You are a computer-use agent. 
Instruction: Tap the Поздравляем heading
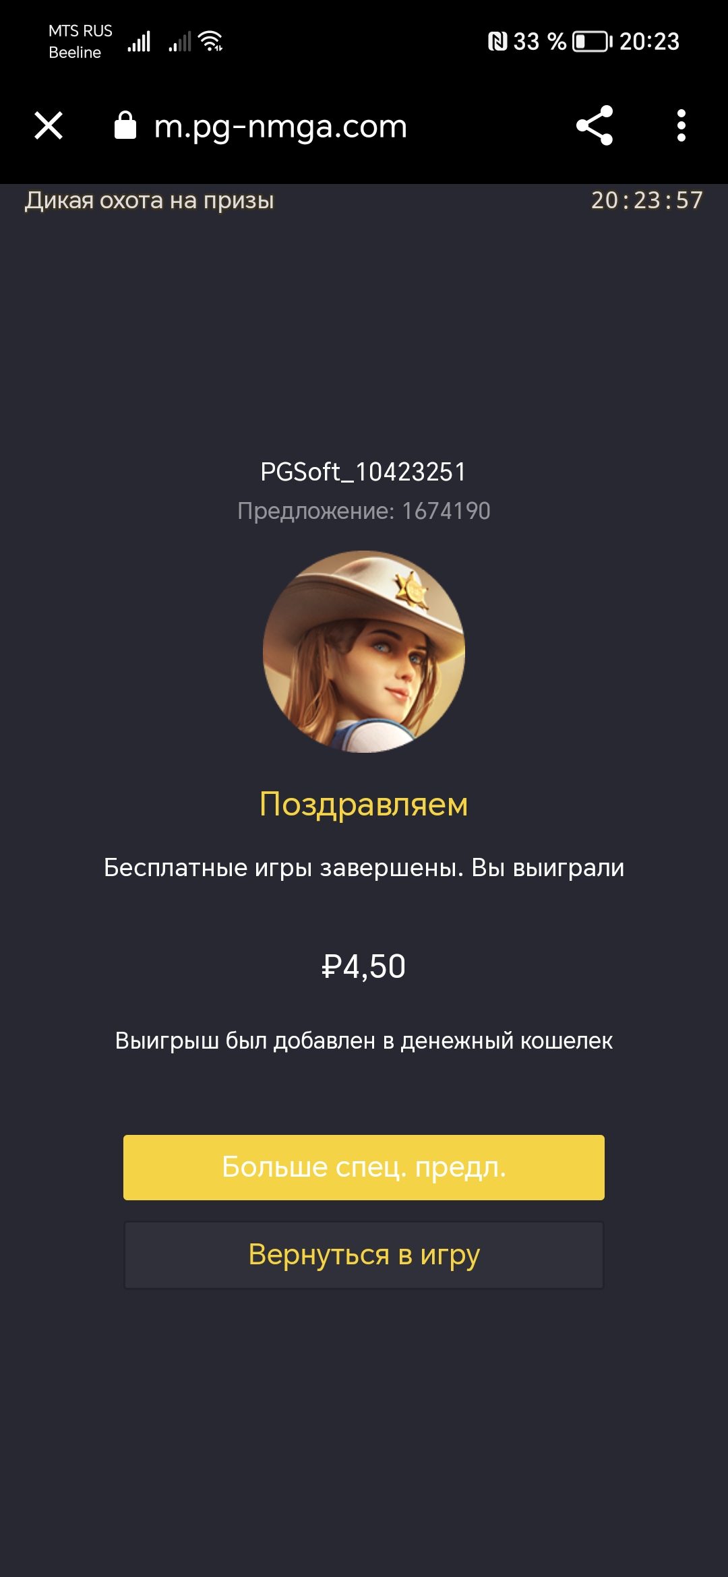(364, 805)
